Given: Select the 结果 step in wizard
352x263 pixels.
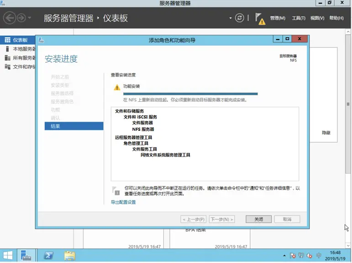Looking at the screenshot, I should pos(74,126).
